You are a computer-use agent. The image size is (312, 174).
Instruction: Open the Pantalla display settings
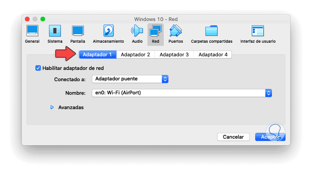(x=77, y=34)
